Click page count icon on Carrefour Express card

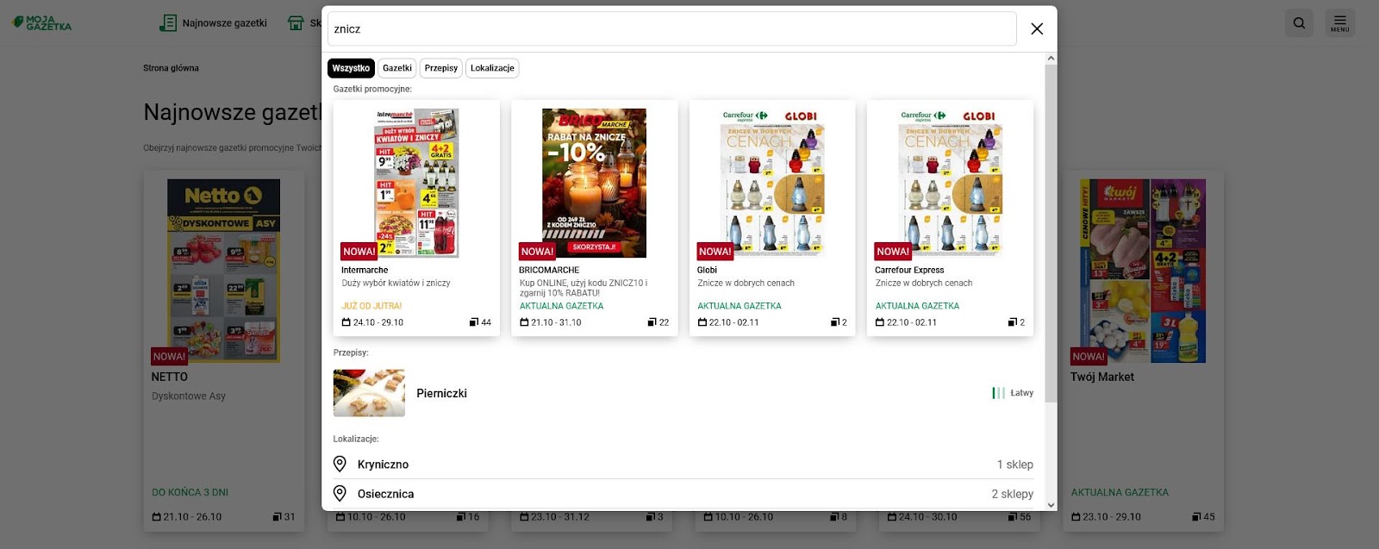tap(1013, 322)
